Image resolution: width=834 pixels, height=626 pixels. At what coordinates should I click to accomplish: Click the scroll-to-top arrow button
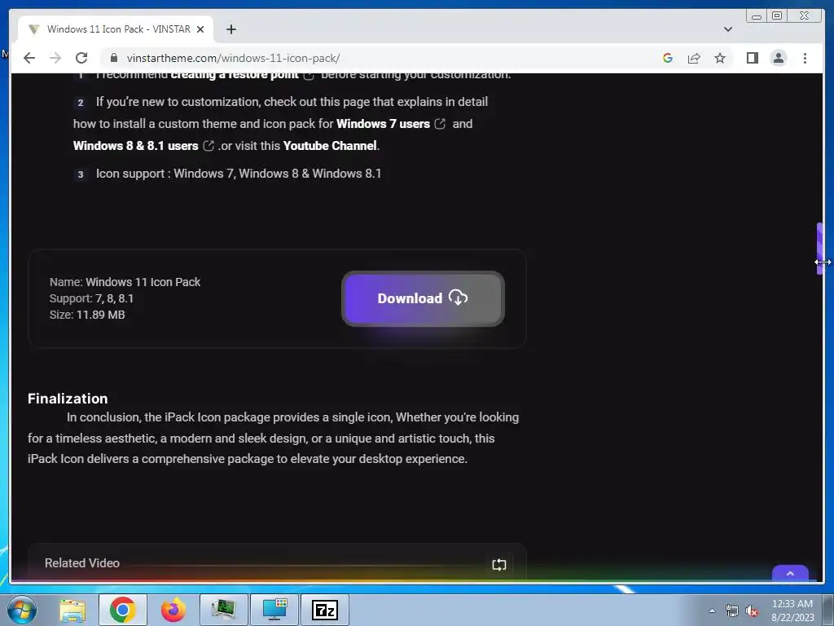tap(790, 573)
